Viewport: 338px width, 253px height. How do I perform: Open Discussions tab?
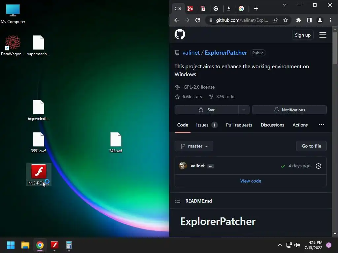click(272, 125)
